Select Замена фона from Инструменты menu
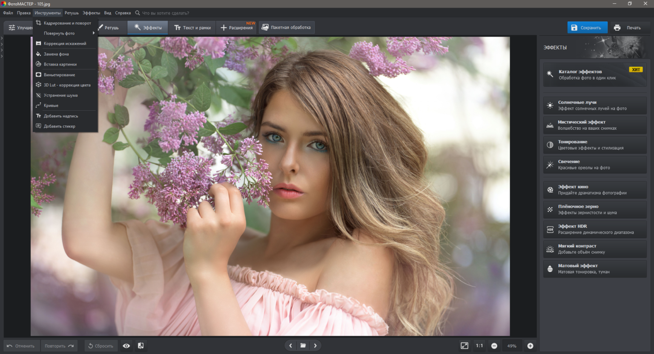 click(56, 54)
